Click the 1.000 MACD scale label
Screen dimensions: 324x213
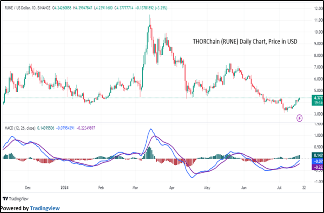click(318, 136)
